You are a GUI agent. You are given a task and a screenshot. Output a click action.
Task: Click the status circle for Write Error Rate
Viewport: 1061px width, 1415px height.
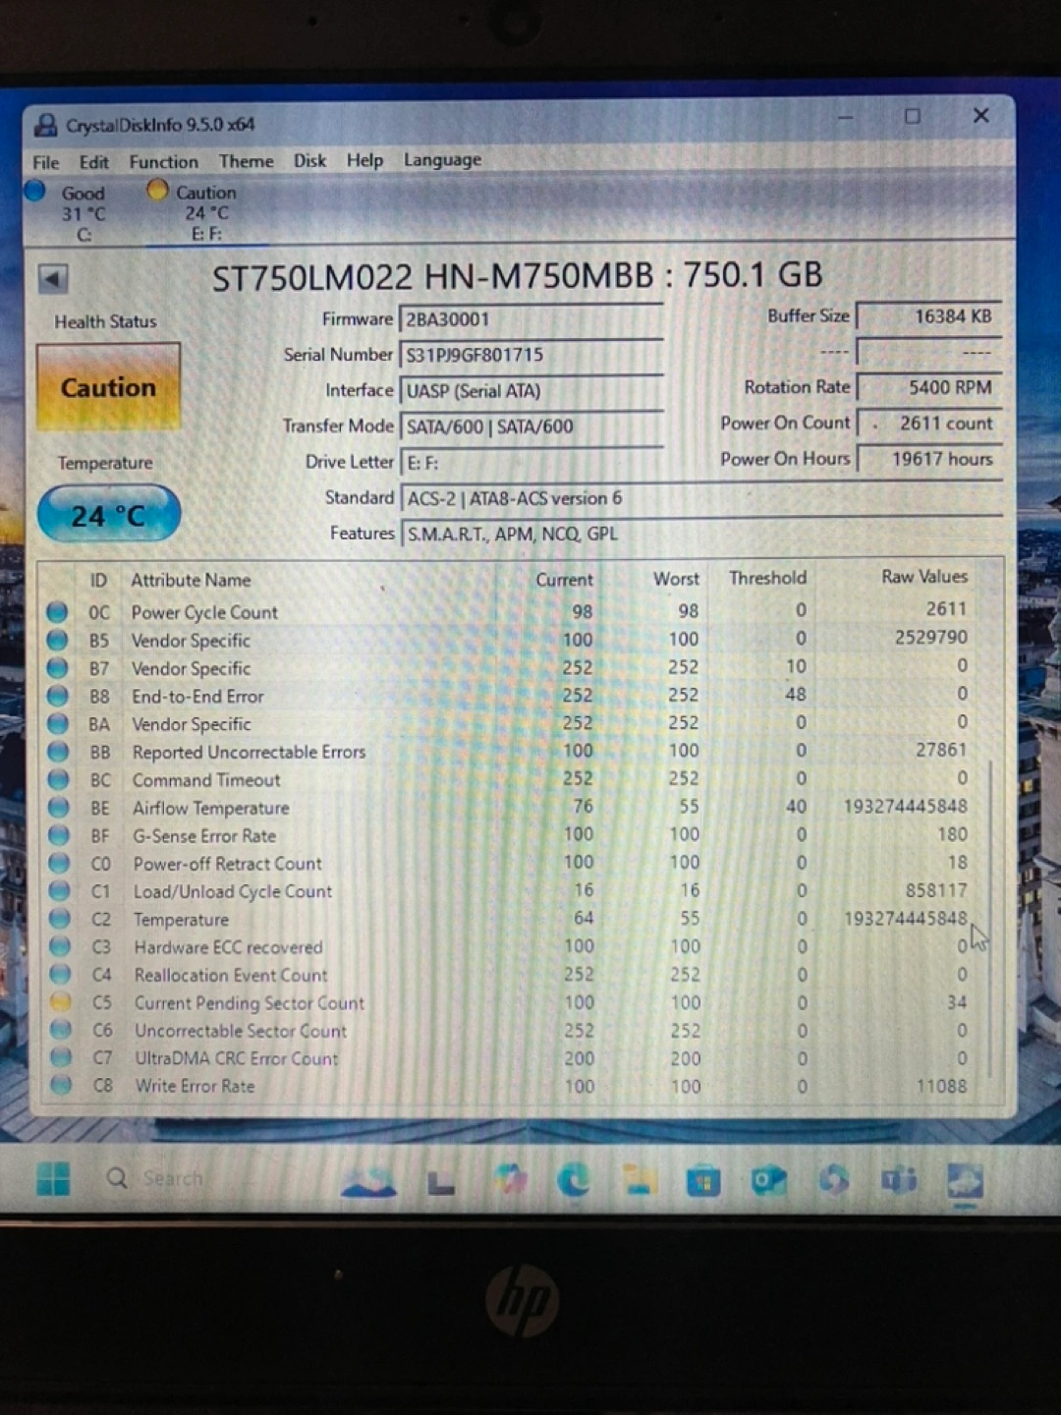[x=62, y=1085]
